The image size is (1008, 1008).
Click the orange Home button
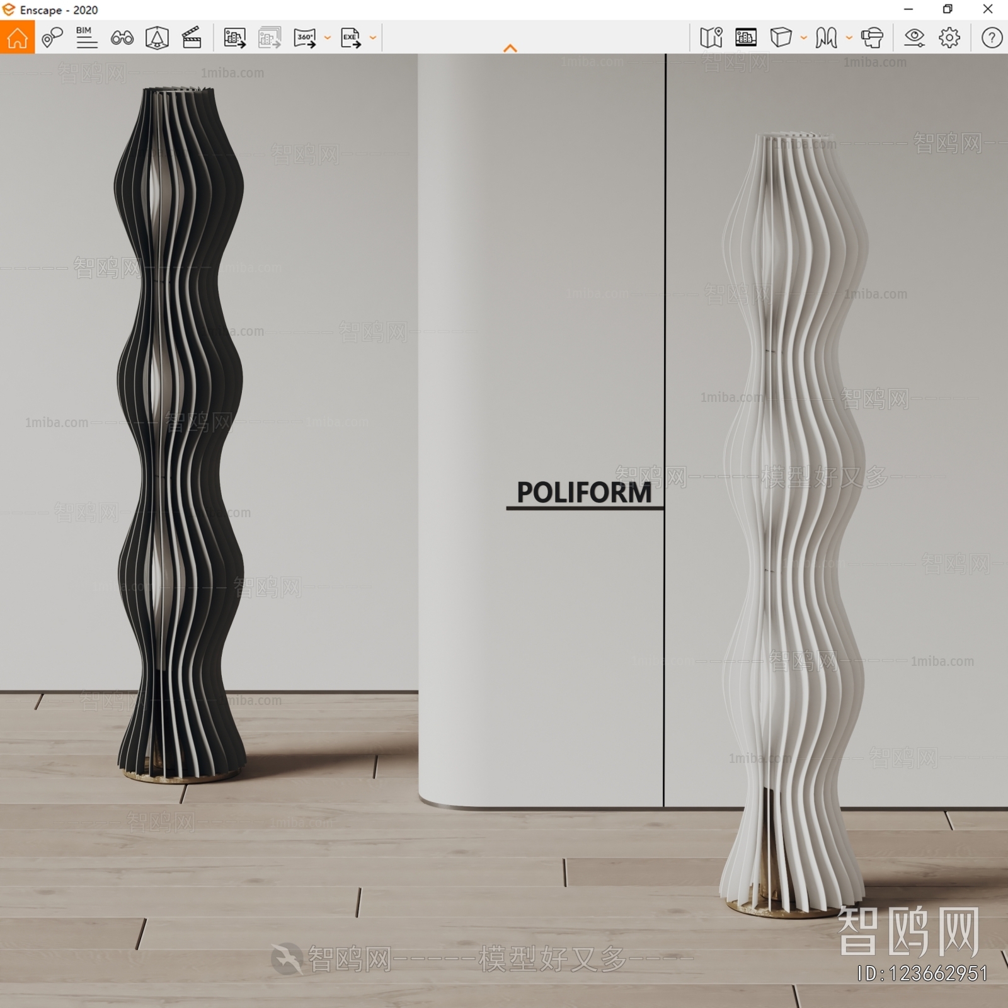(17, 37)
